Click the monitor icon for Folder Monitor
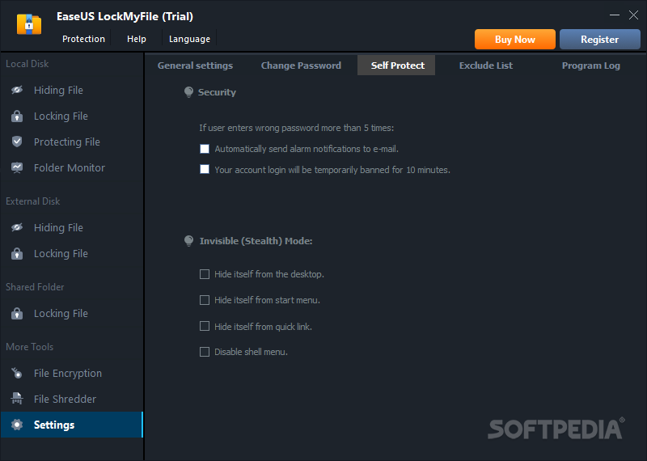The width and height of the screenshot is (647, 461). pos(17,167)
